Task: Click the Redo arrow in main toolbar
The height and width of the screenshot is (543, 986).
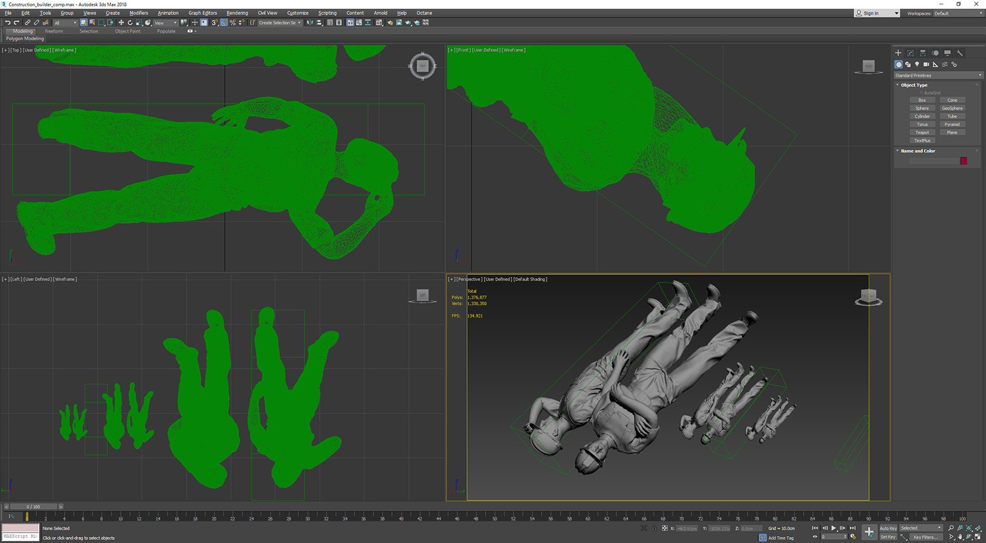Action: tap(16, 23)
